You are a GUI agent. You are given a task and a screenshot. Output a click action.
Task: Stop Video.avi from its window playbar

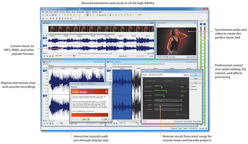pos(50,56)
